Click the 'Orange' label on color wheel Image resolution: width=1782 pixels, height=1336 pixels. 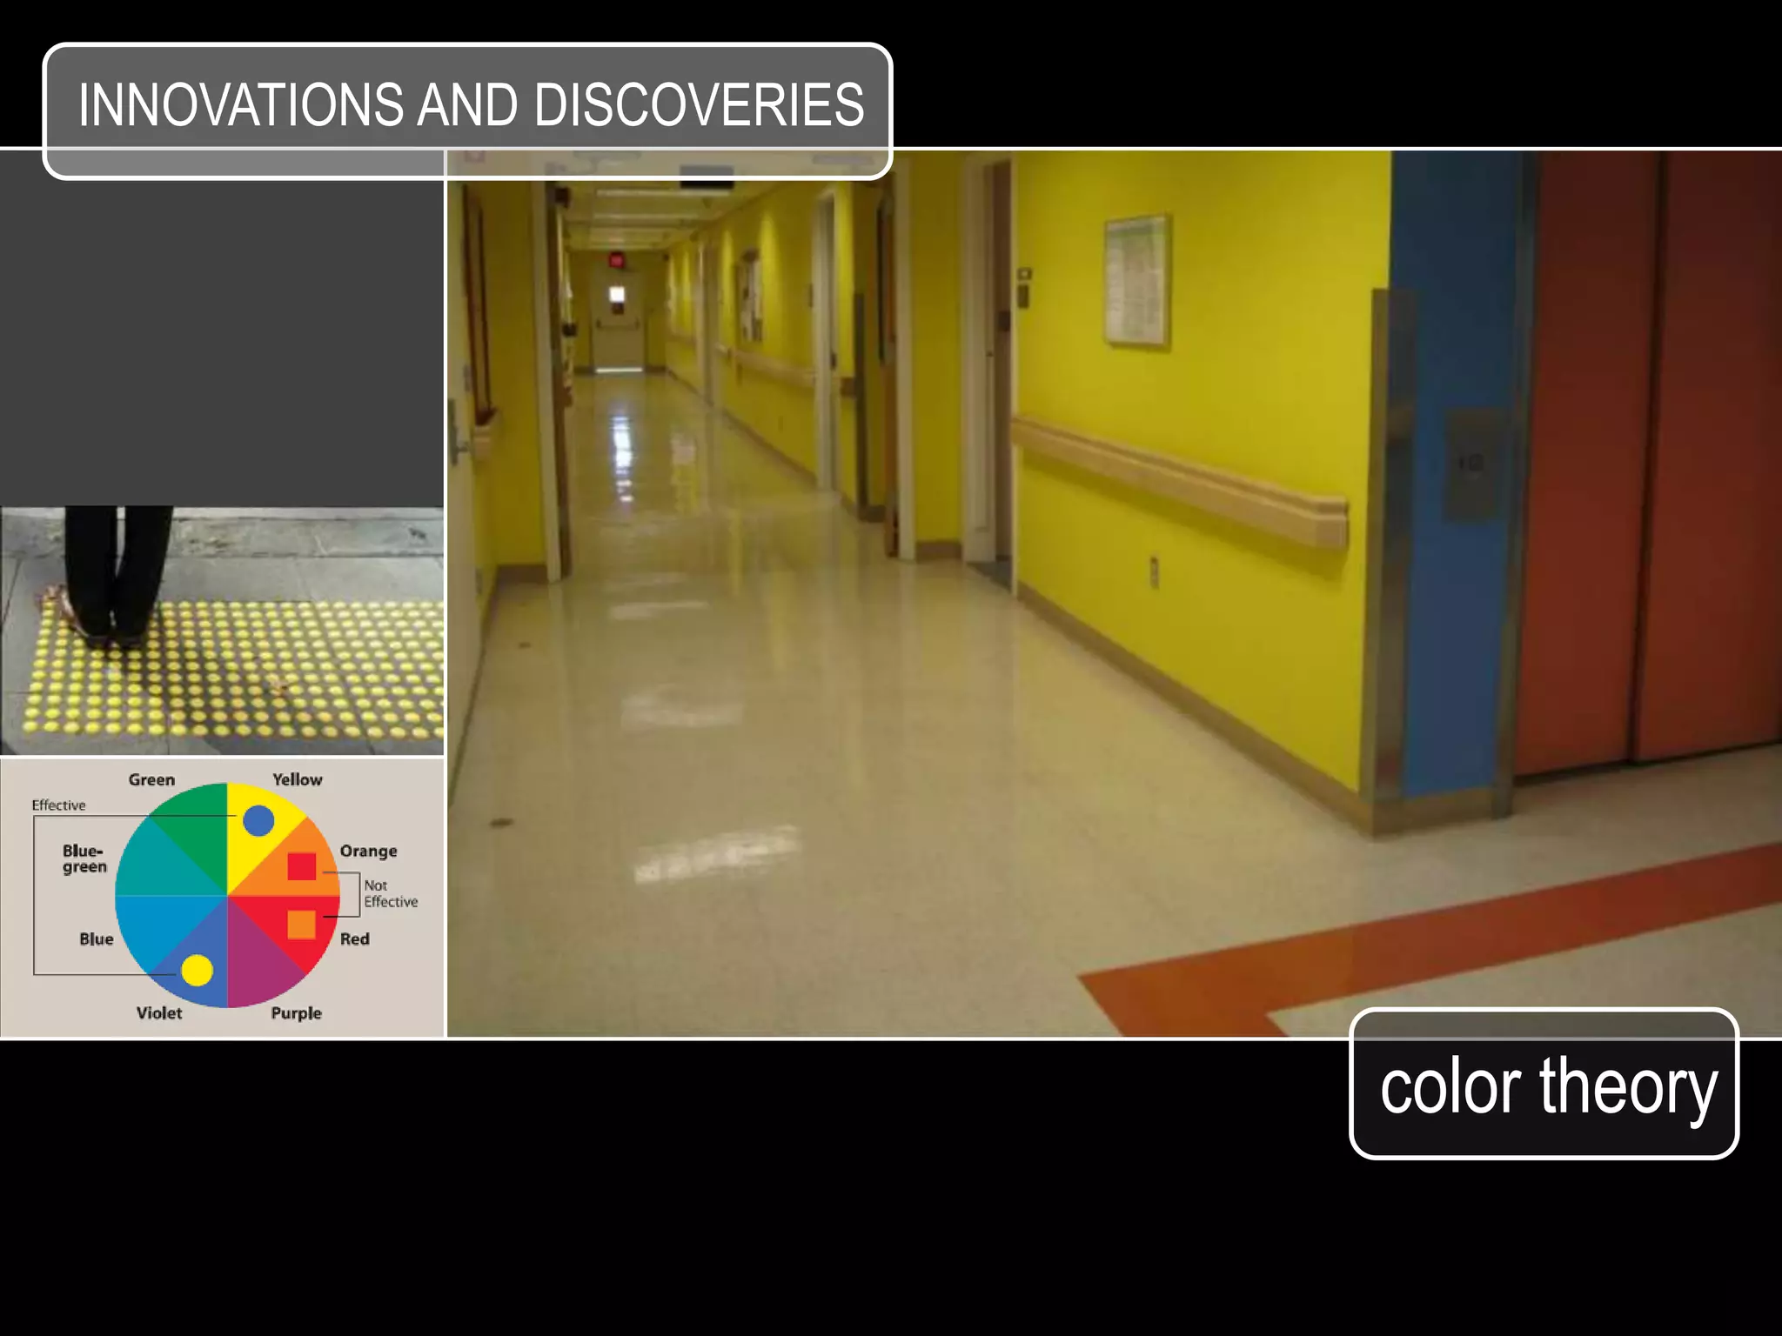(x=368, y=852)
